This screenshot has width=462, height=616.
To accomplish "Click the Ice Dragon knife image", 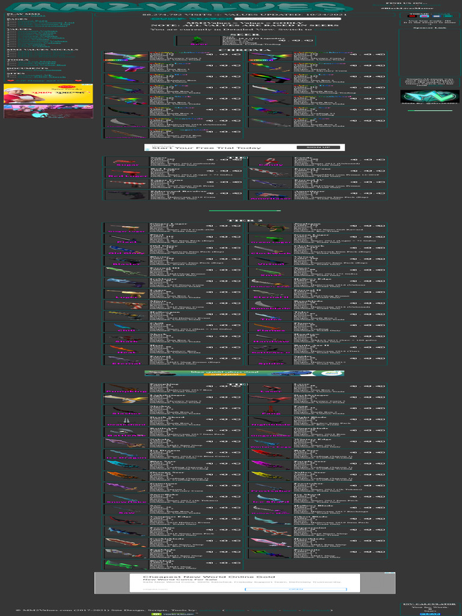I will [x=126, y=455].
